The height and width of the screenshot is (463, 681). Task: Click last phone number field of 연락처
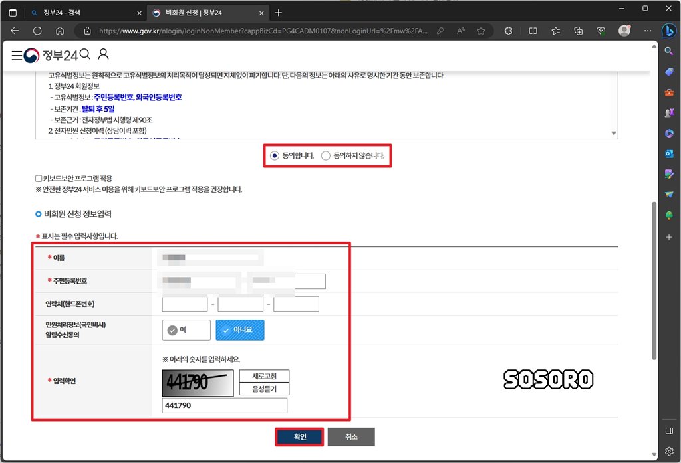[x=296, y=304]
